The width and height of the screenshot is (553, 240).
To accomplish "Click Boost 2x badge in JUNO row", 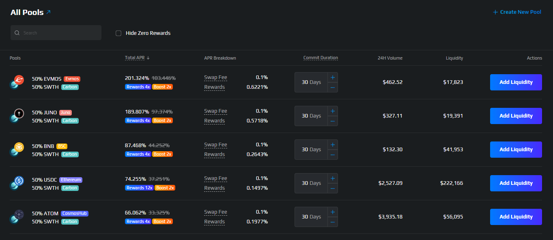I will tap(163, 120).
